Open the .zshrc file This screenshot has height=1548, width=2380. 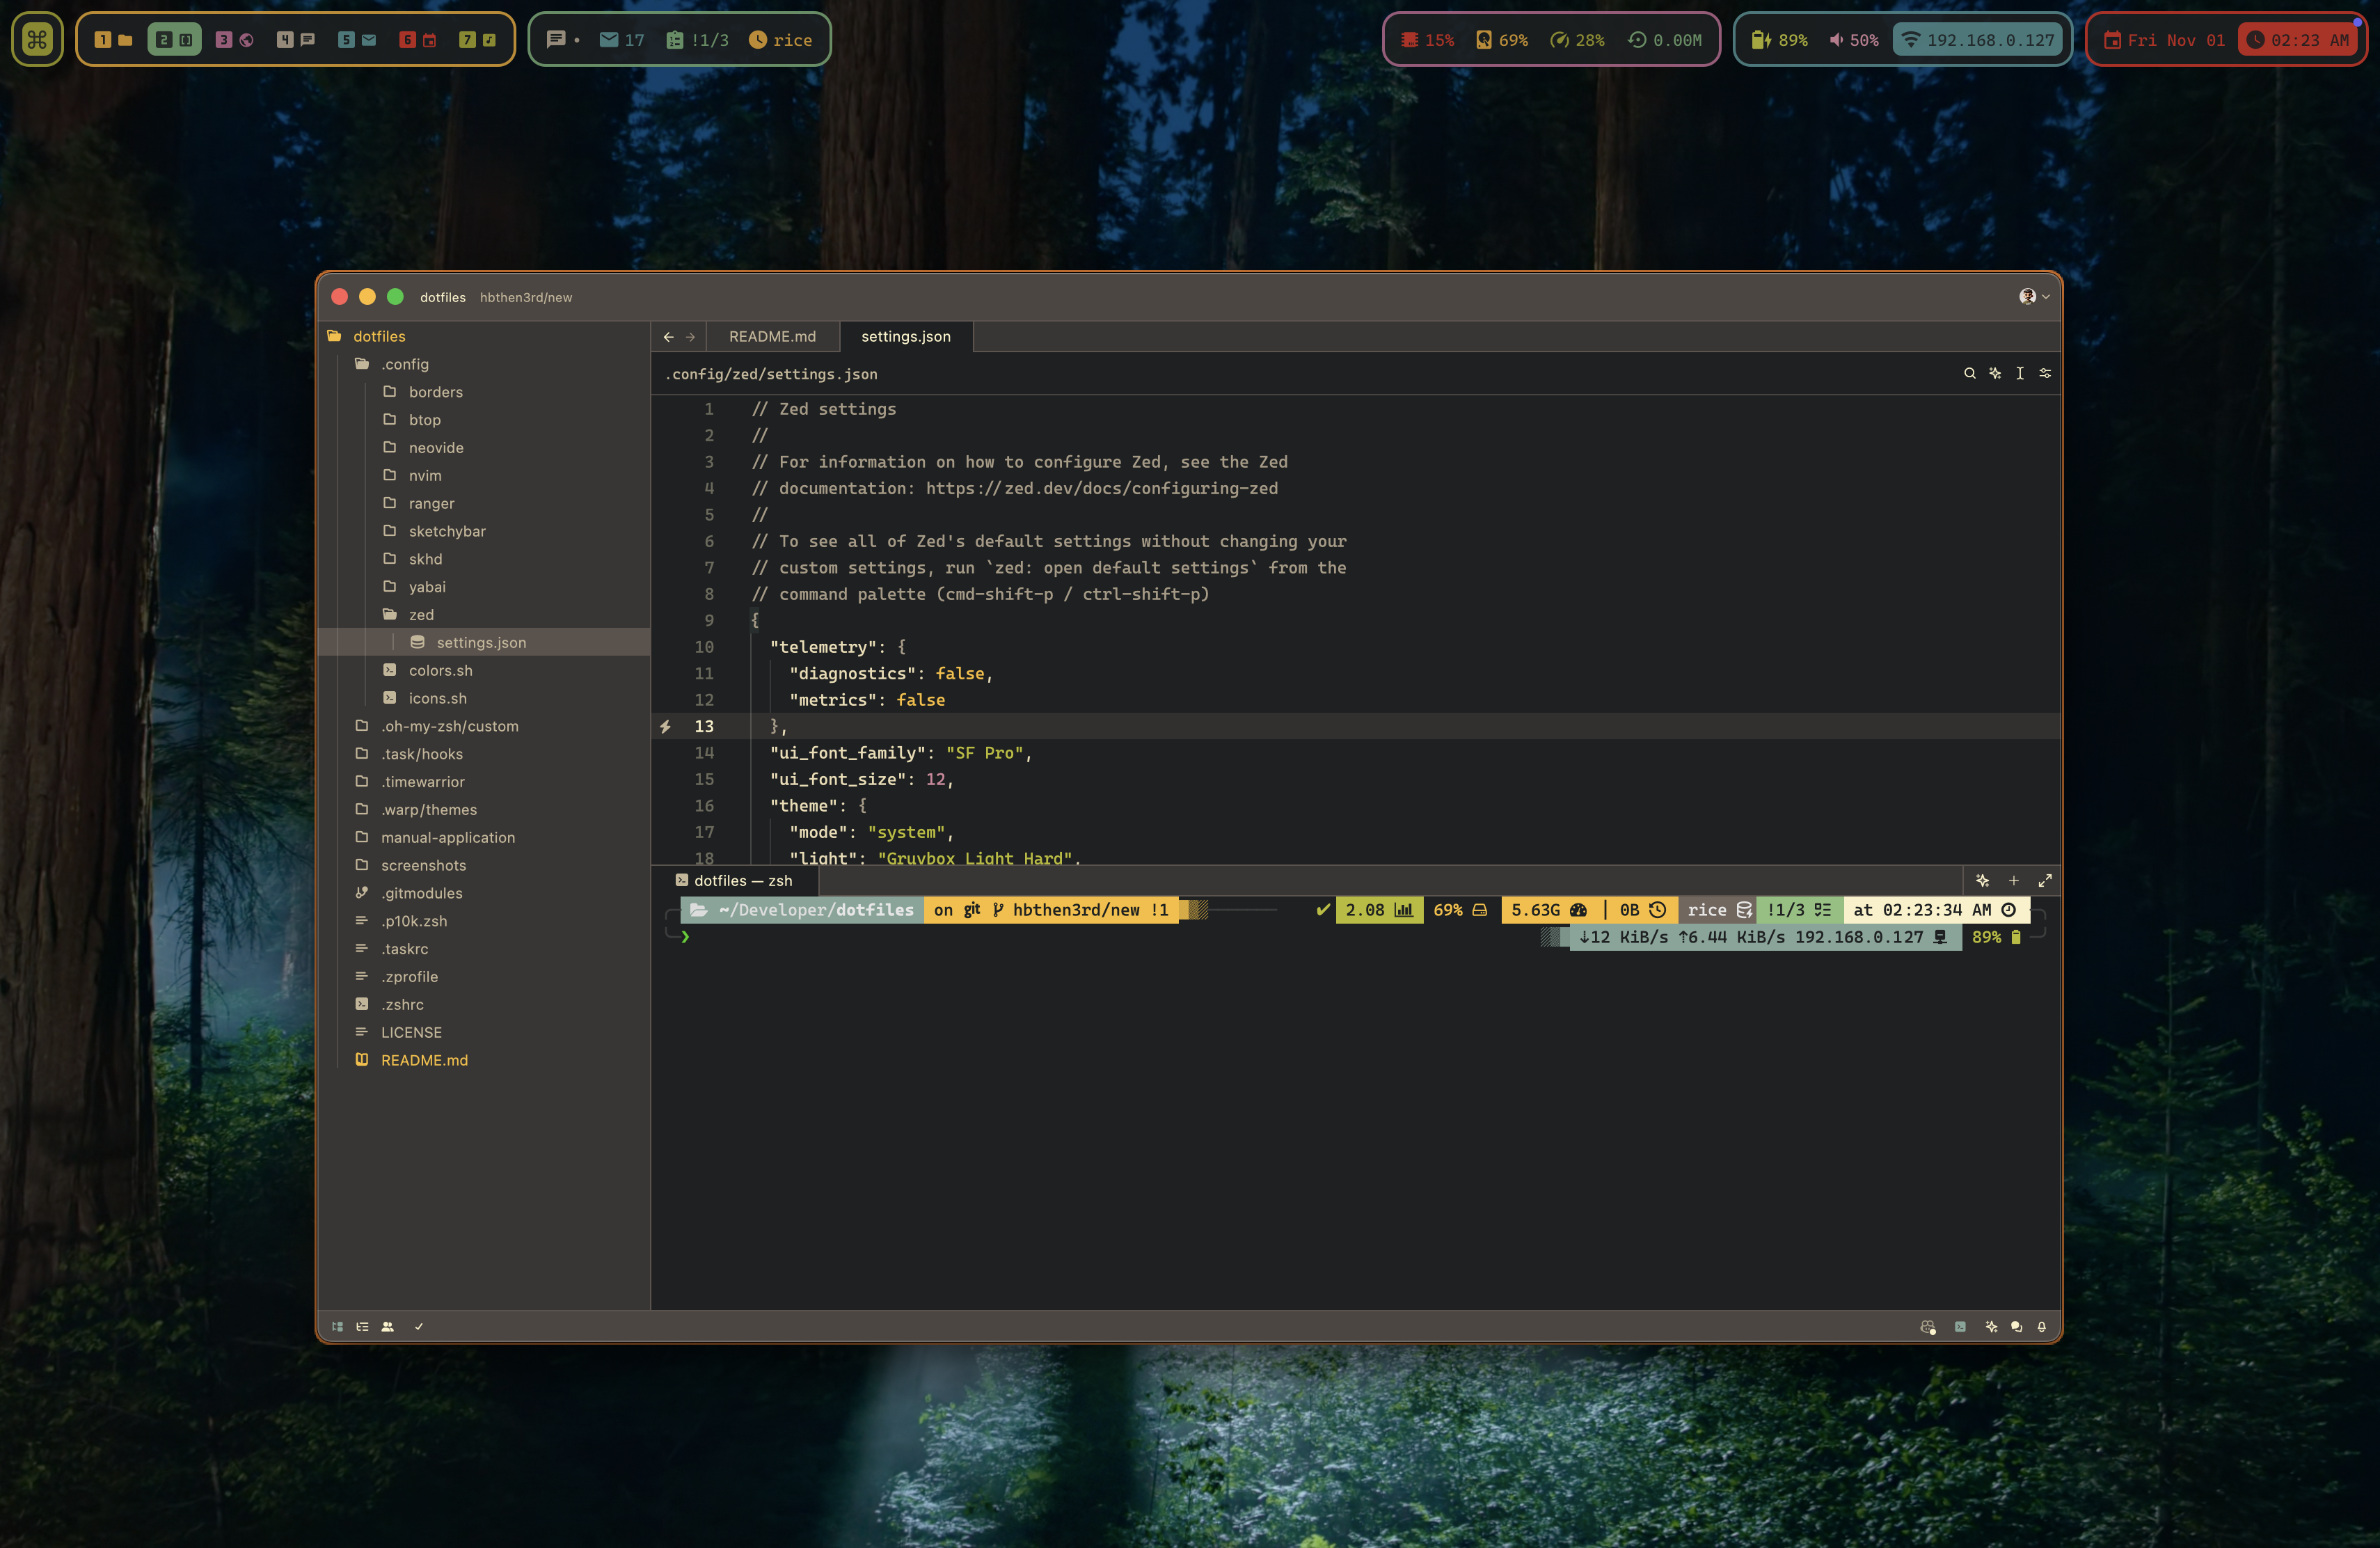(484, 1004)
